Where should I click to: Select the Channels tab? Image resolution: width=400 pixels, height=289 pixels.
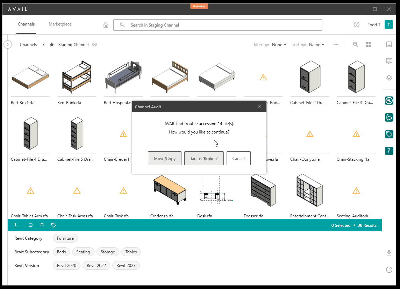pos(26,24)
